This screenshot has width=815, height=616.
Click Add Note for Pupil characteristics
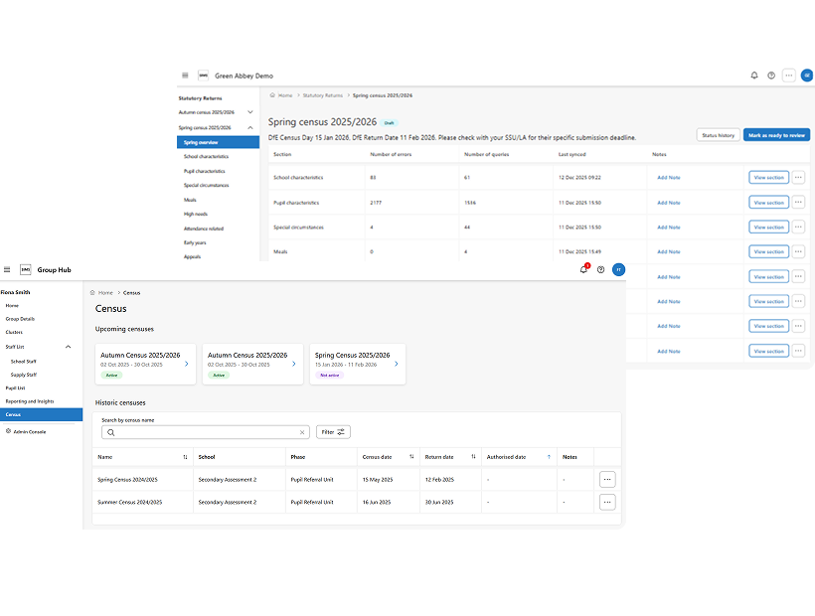point(668,203)
